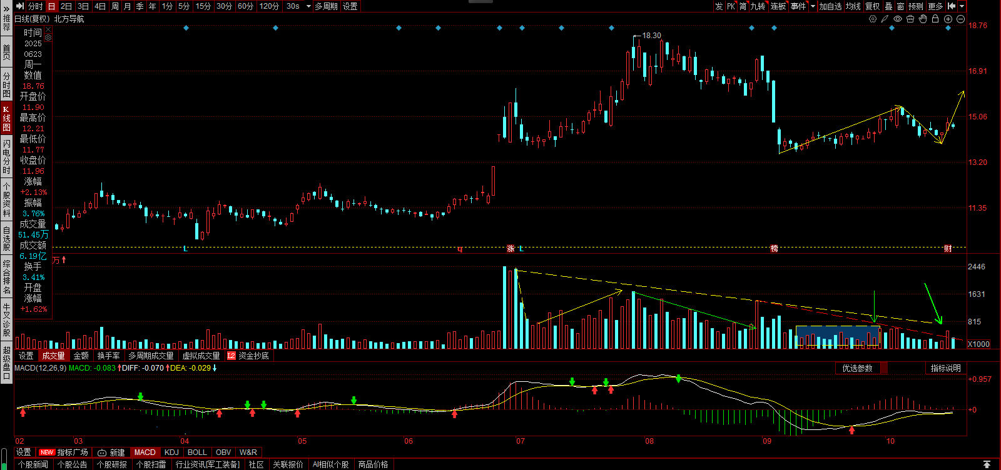Open the 综合排名 sidebar tab
Screen dimensions: 1001x470
click(x=6, y=277)
